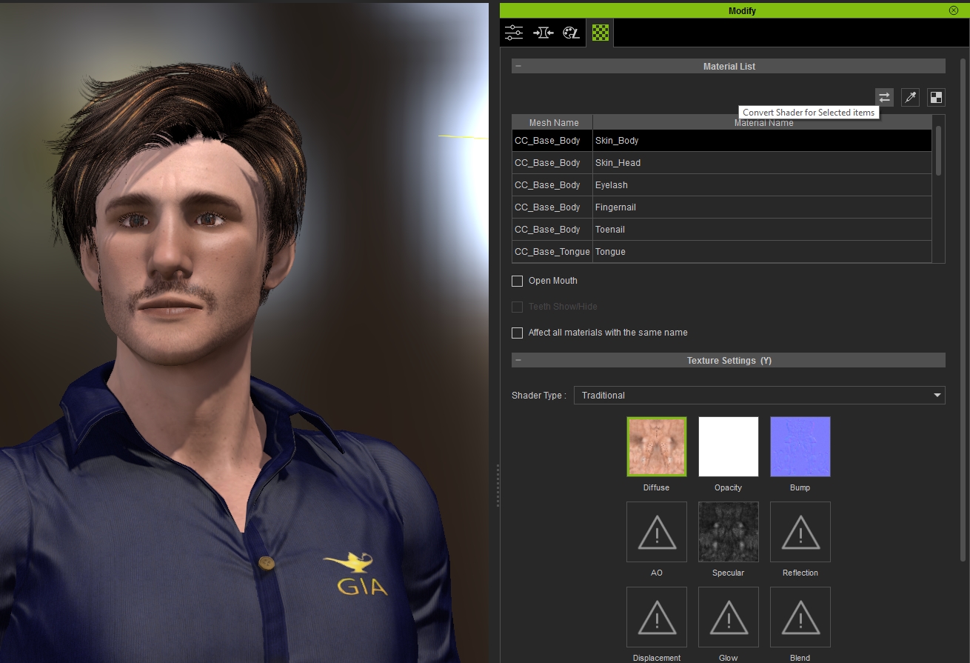
Task: Click the empty Displacement texture slot
Action: [657, 617]
